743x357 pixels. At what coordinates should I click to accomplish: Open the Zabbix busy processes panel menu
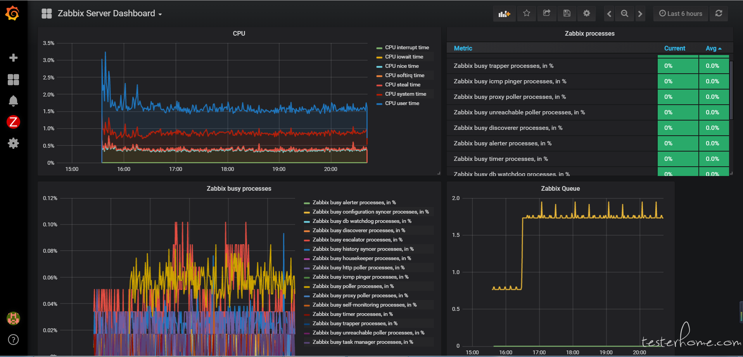tap(239, 188)
